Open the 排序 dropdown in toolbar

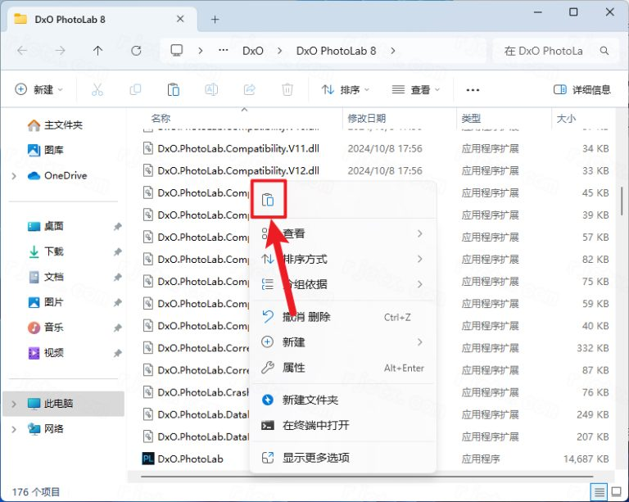(345, 89)
